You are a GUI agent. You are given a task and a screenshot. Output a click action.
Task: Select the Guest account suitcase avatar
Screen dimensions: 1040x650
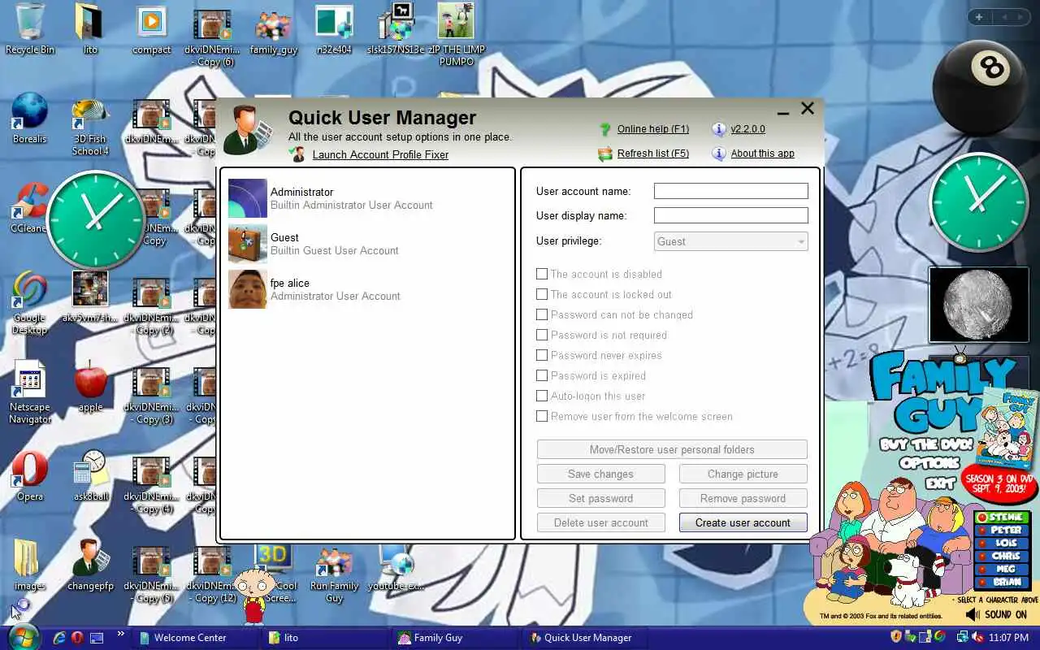click(x=248, y=244)
